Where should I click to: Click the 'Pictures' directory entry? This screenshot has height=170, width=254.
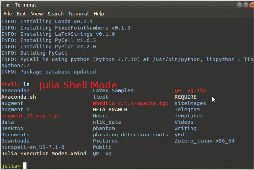coord(105,141)
